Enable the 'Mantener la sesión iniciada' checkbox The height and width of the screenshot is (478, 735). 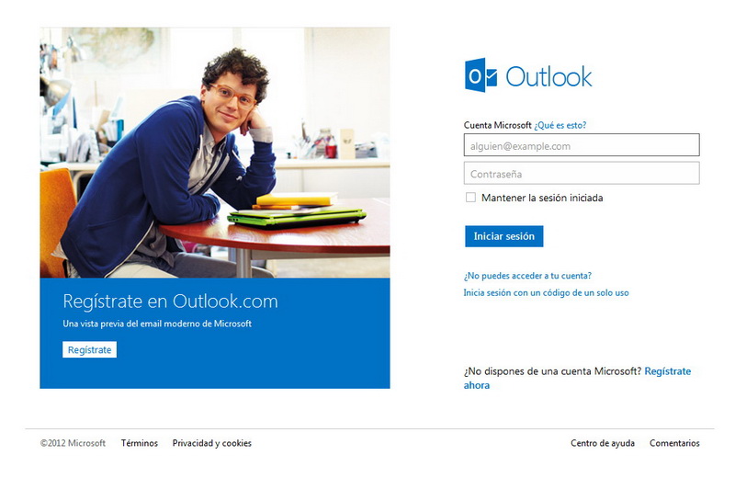pyautogui.click(x=470, y=198)
